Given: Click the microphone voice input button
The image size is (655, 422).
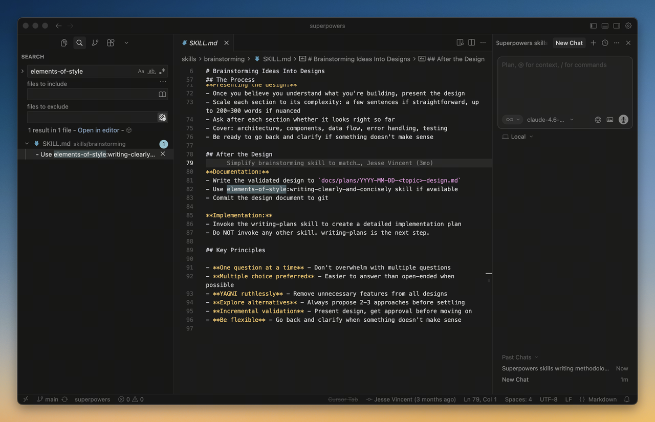Looking at the screenshot, I should coord(623,120).
